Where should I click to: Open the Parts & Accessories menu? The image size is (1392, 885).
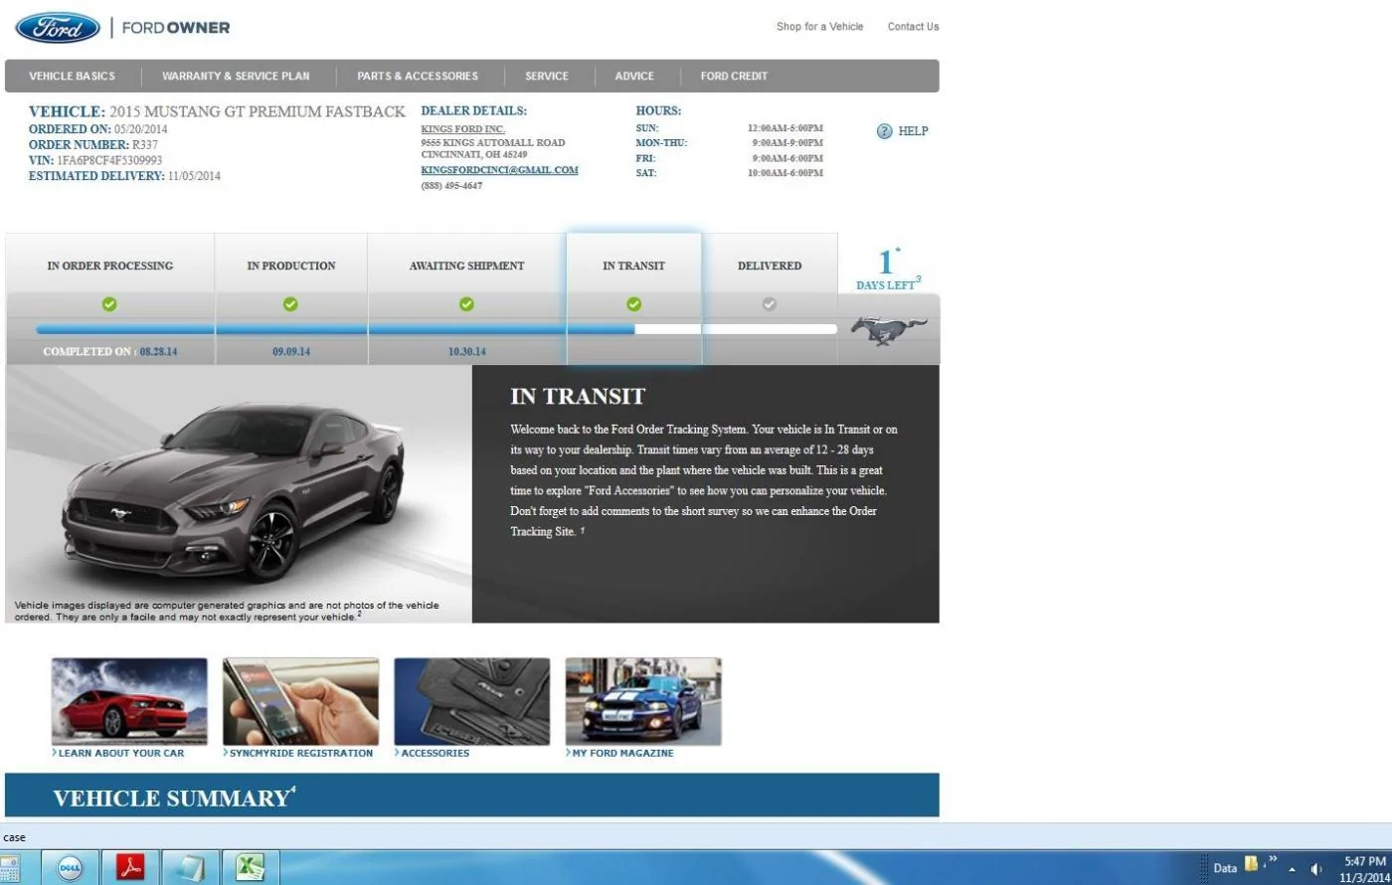coord(418,76)
